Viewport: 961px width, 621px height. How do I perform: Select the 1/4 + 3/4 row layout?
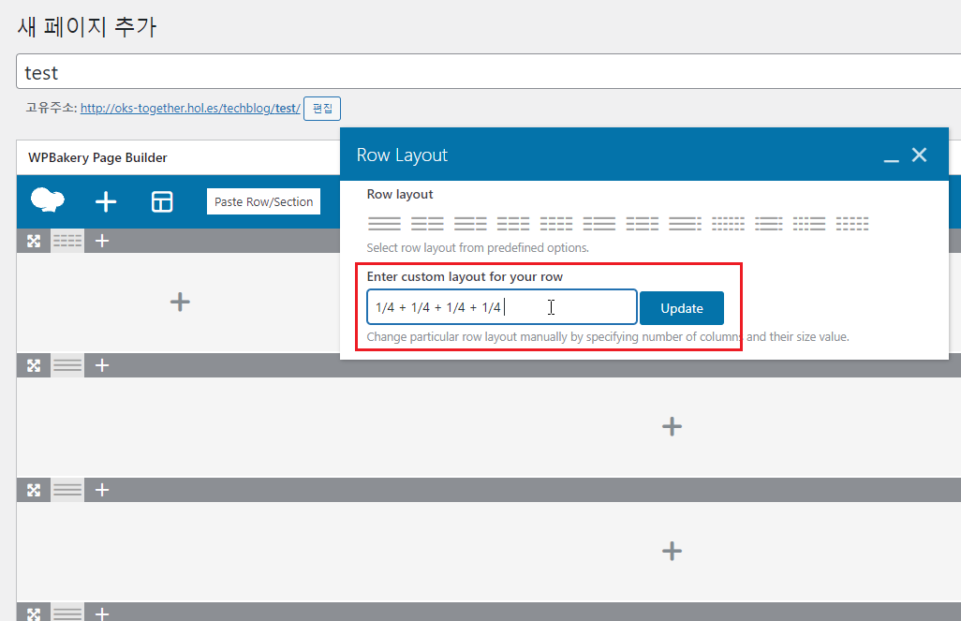tap(599, 224)
